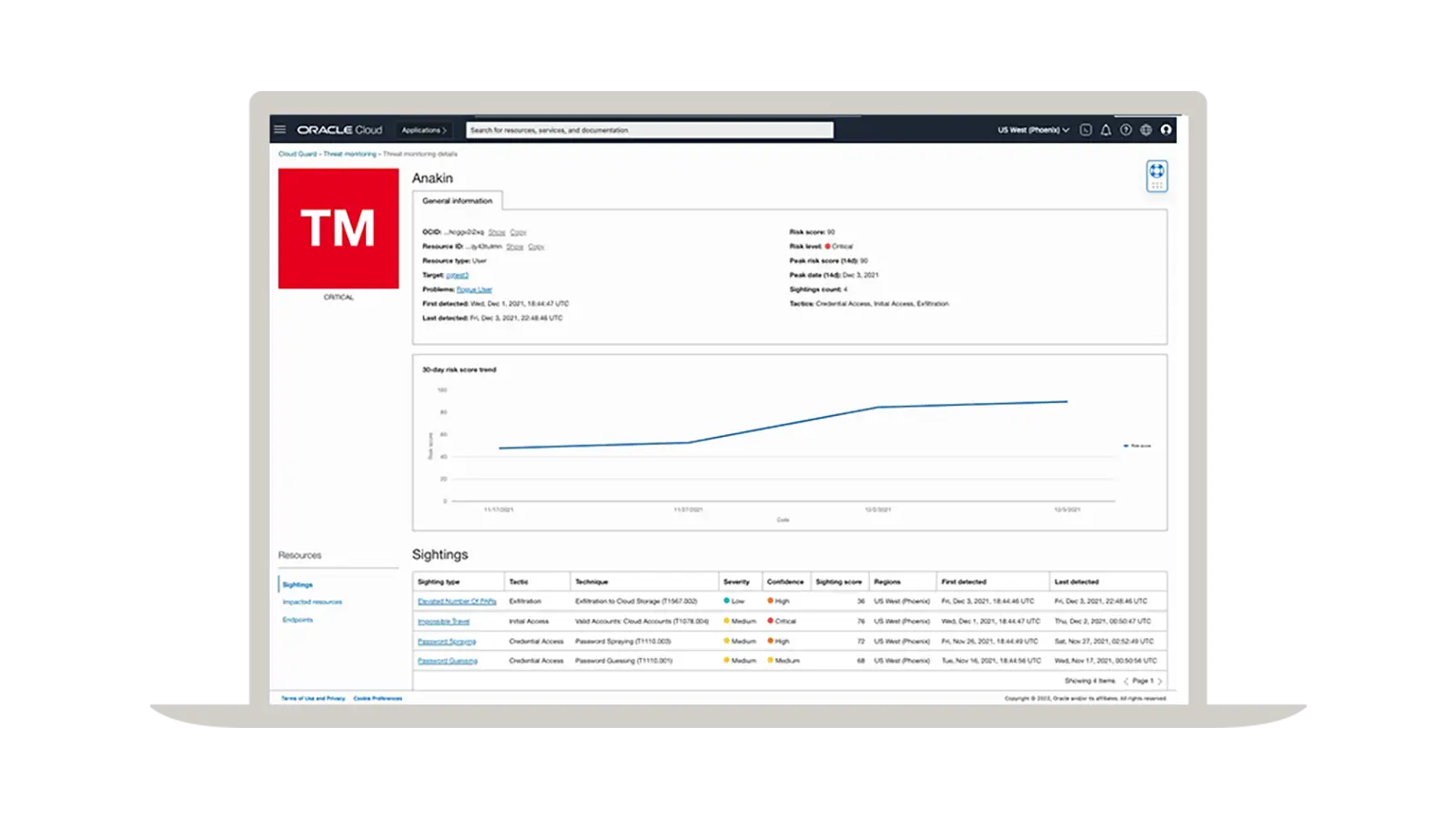Open the notifications bell
1456x819 pixels.
tap(1106, 130)
